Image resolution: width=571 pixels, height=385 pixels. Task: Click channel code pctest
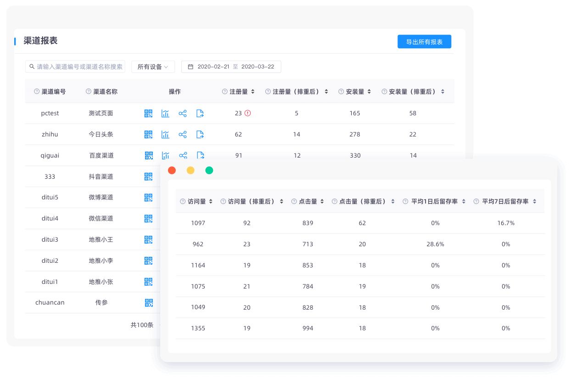point(50,113)
